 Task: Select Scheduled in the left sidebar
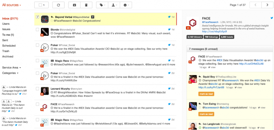pos(9,46)
